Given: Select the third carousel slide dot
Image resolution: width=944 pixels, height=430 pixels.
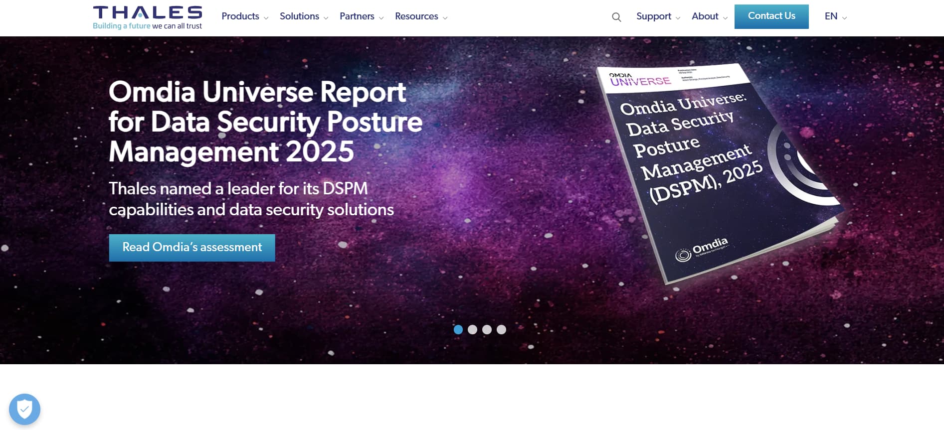Looking at the screenshot, I should pos(487,329).
